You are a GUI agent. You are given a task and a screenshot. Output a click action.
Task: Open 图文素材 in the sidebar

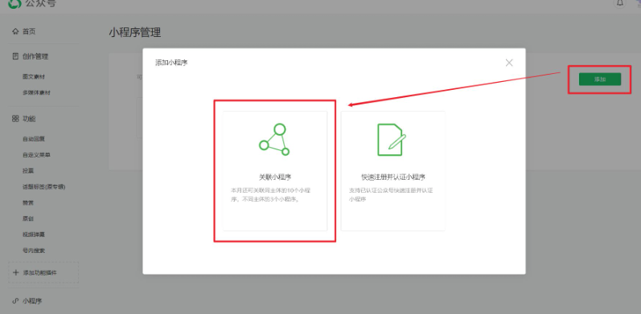tap(34, 77)
